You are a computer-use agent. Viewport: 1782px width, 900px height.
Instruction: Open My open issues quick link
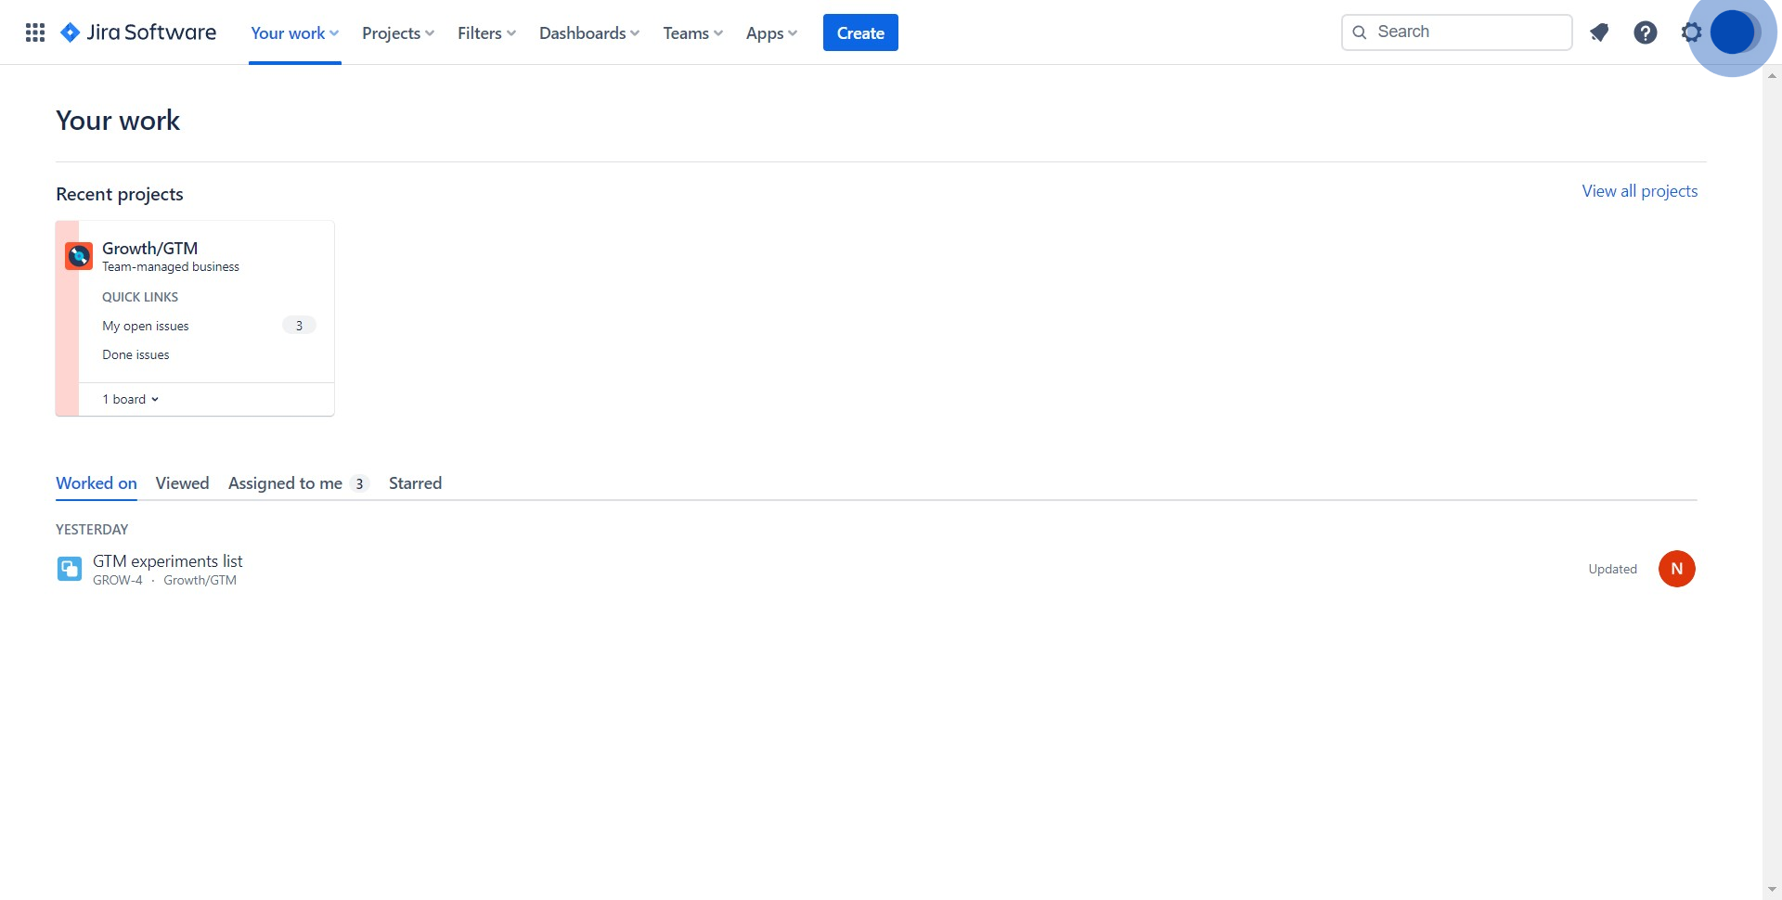[x=146, y=326]
